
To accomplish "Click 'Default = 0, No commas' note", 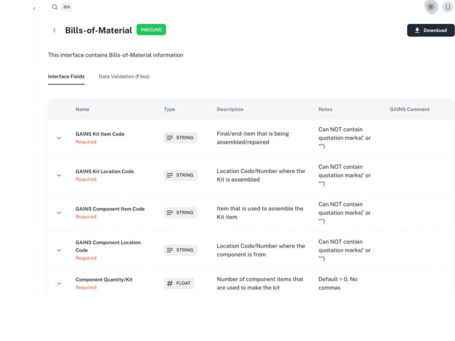I will click(338, 283).
